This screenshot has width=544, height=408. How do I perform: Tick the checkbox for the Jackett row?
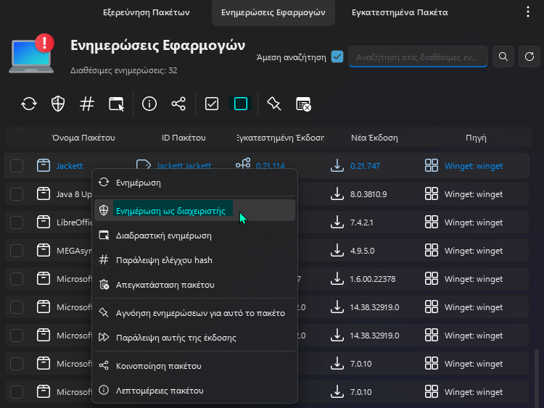17,166
